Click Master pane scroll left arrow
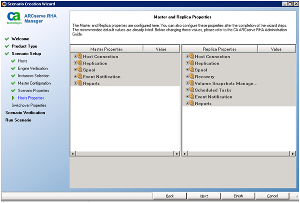The width and height of the screenshot is (300, 203). [x=73, y=154]
